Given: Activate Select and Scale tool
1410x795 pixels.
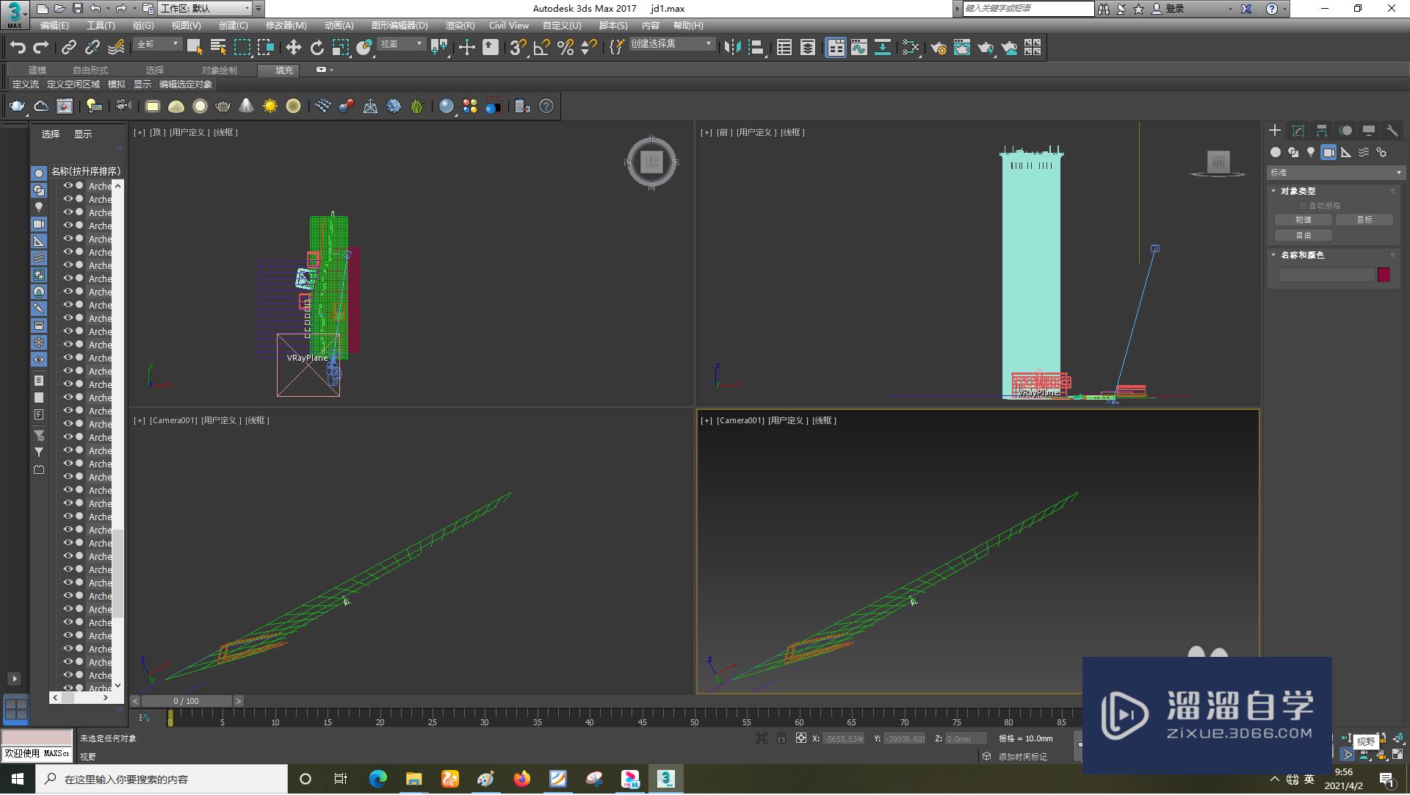Looking at the screenshot, I should pyautogui.click(x=341, y=48).
